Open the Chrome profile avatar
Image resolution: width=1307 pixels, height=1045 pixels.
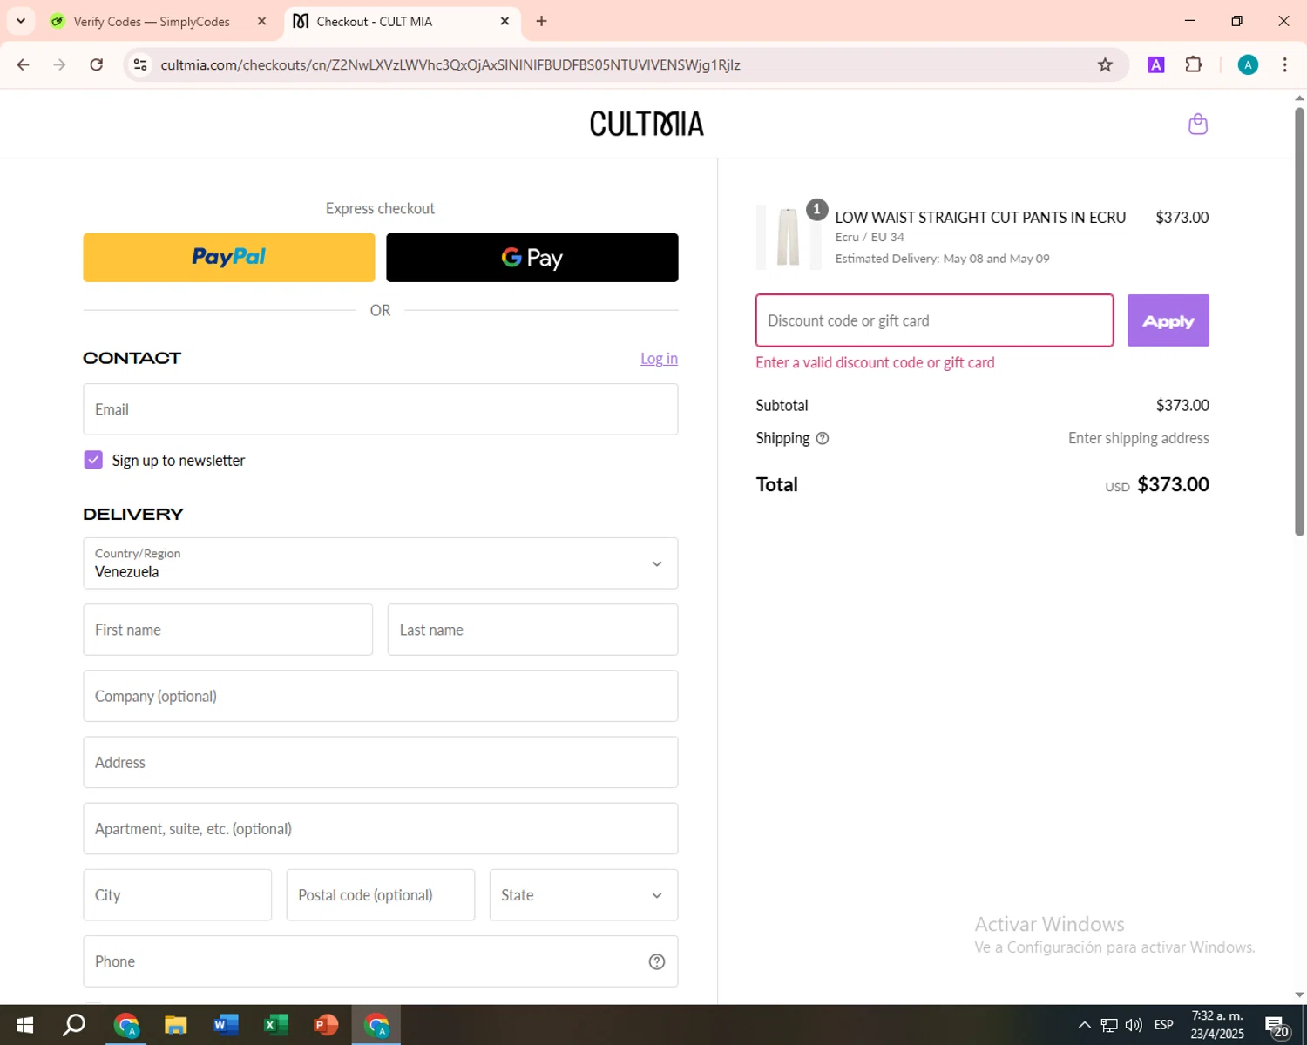point(1248,64)
